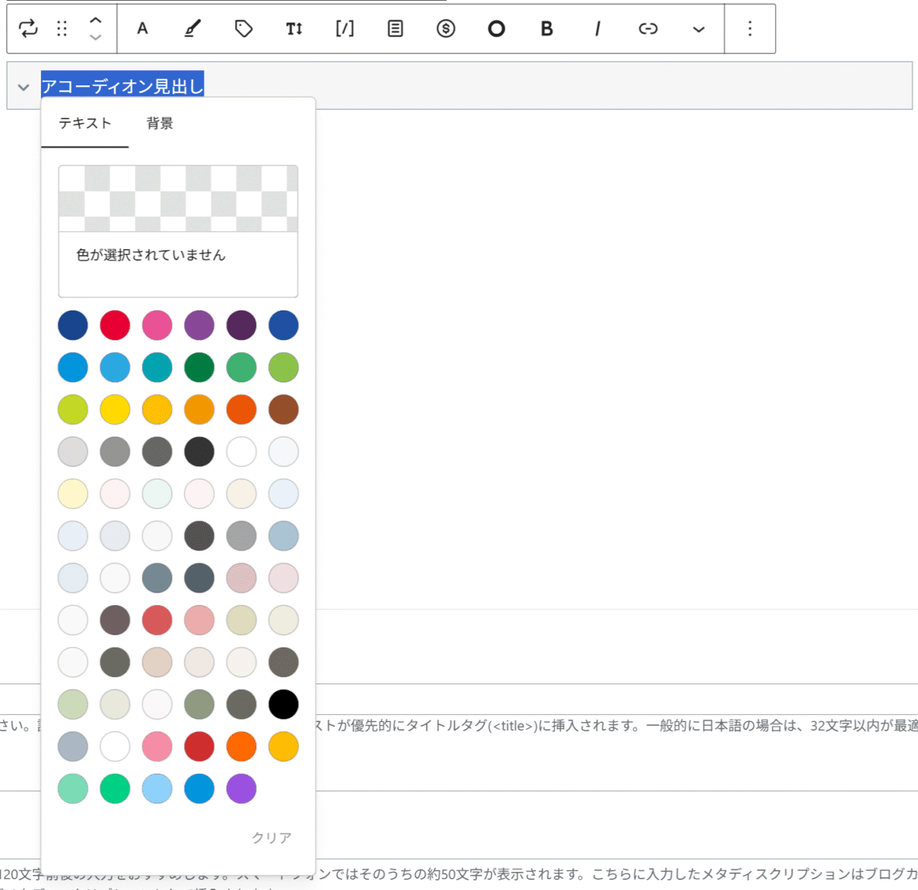The image size is (918, 890).
Task: Click the tag icon in toolbar
Action: pyautogui.click(x=244, y=29)
